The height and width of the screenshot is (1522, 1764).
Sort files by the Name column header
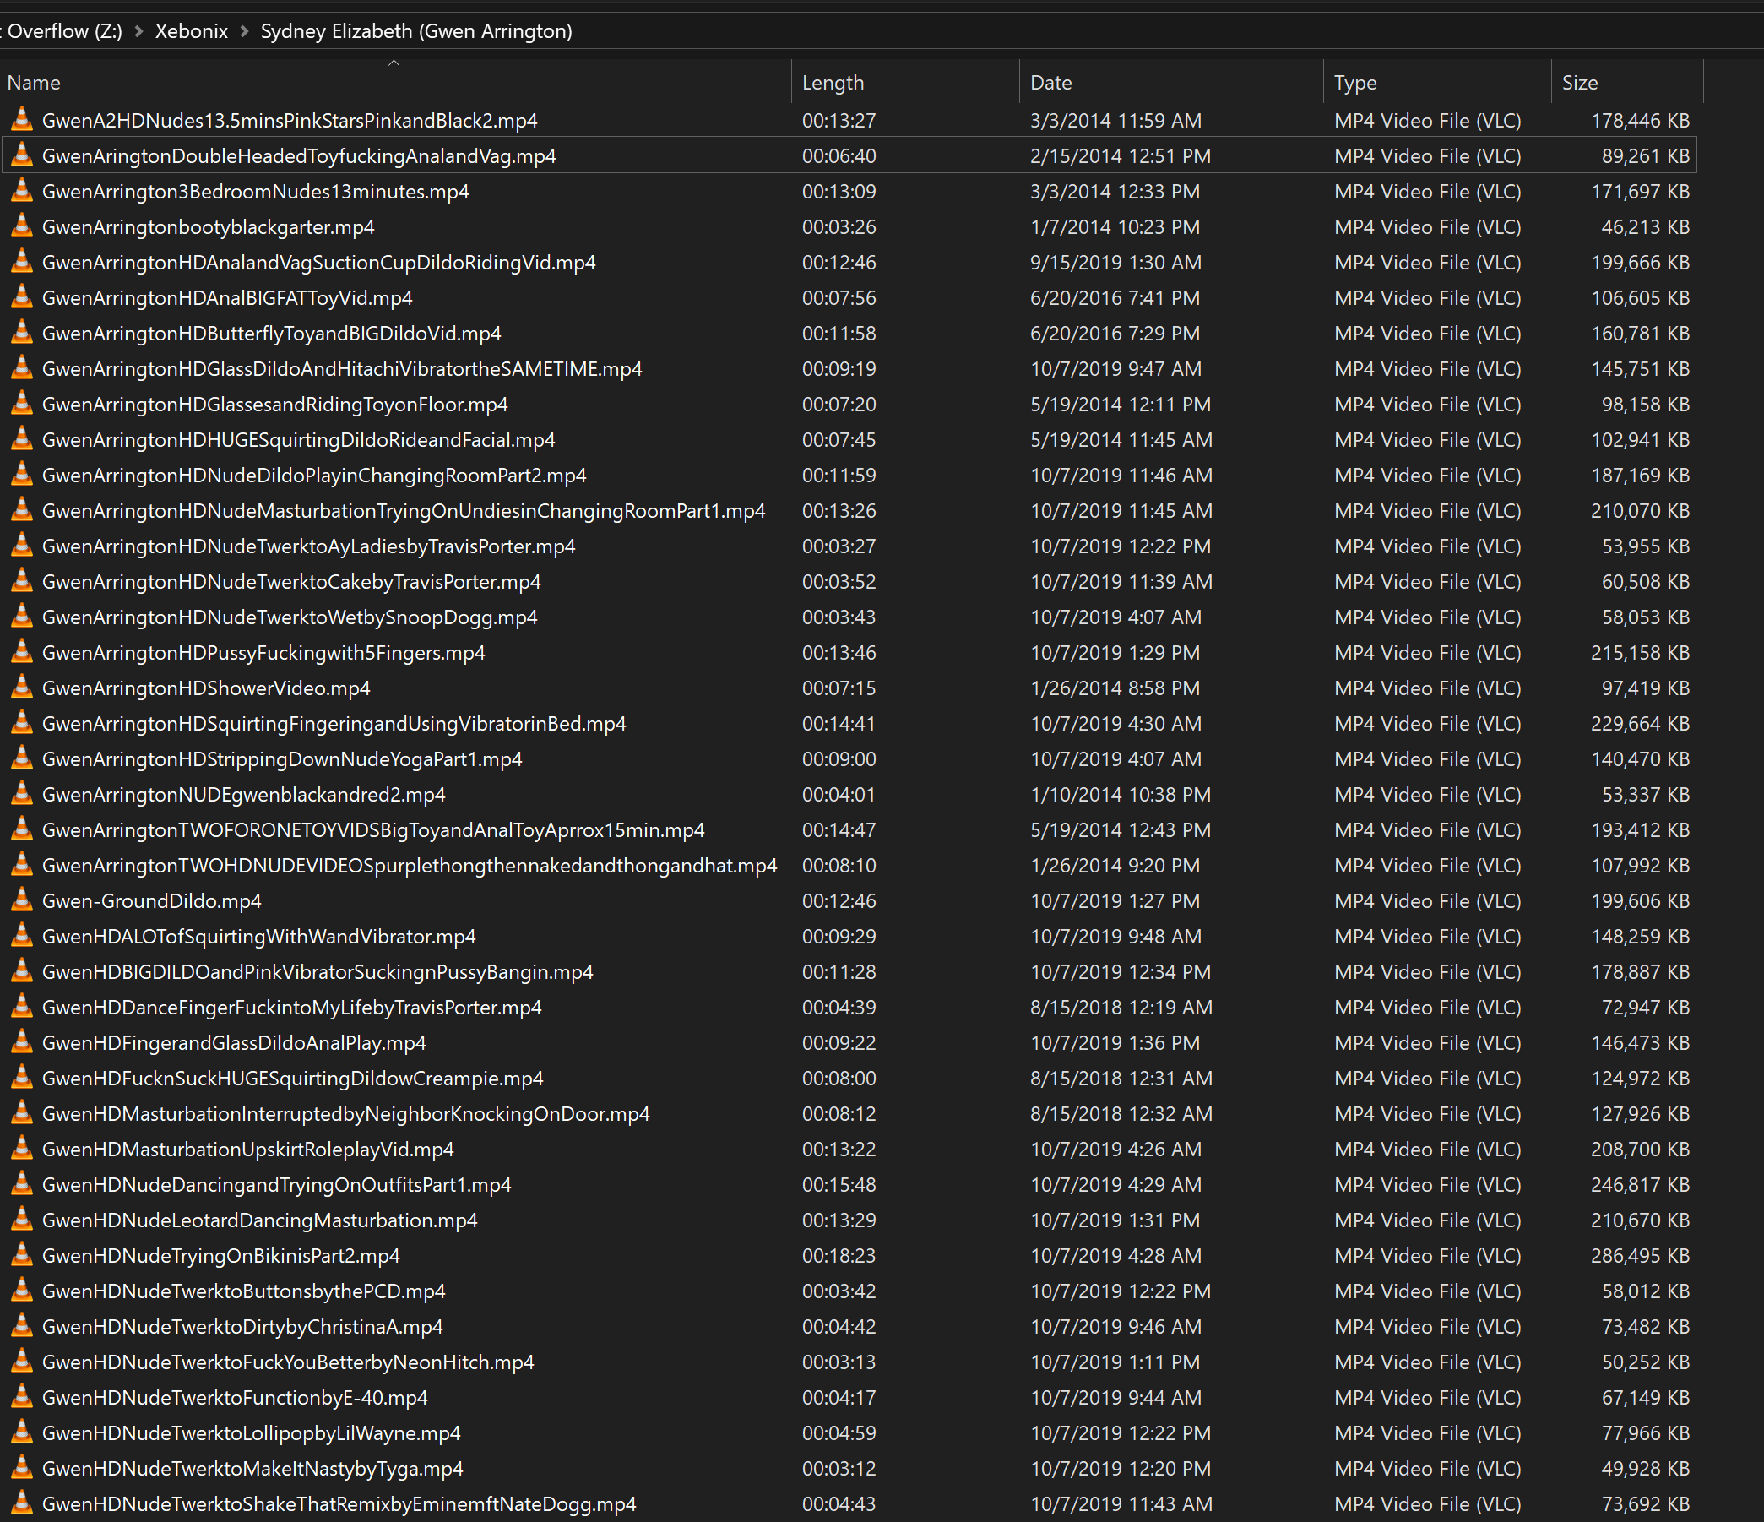coord(34,83)
